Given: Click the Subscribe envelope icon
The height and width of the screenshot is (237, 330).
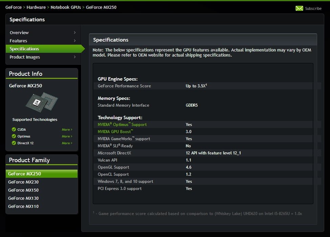Looking at the screenshot, I should click(299, 8).
